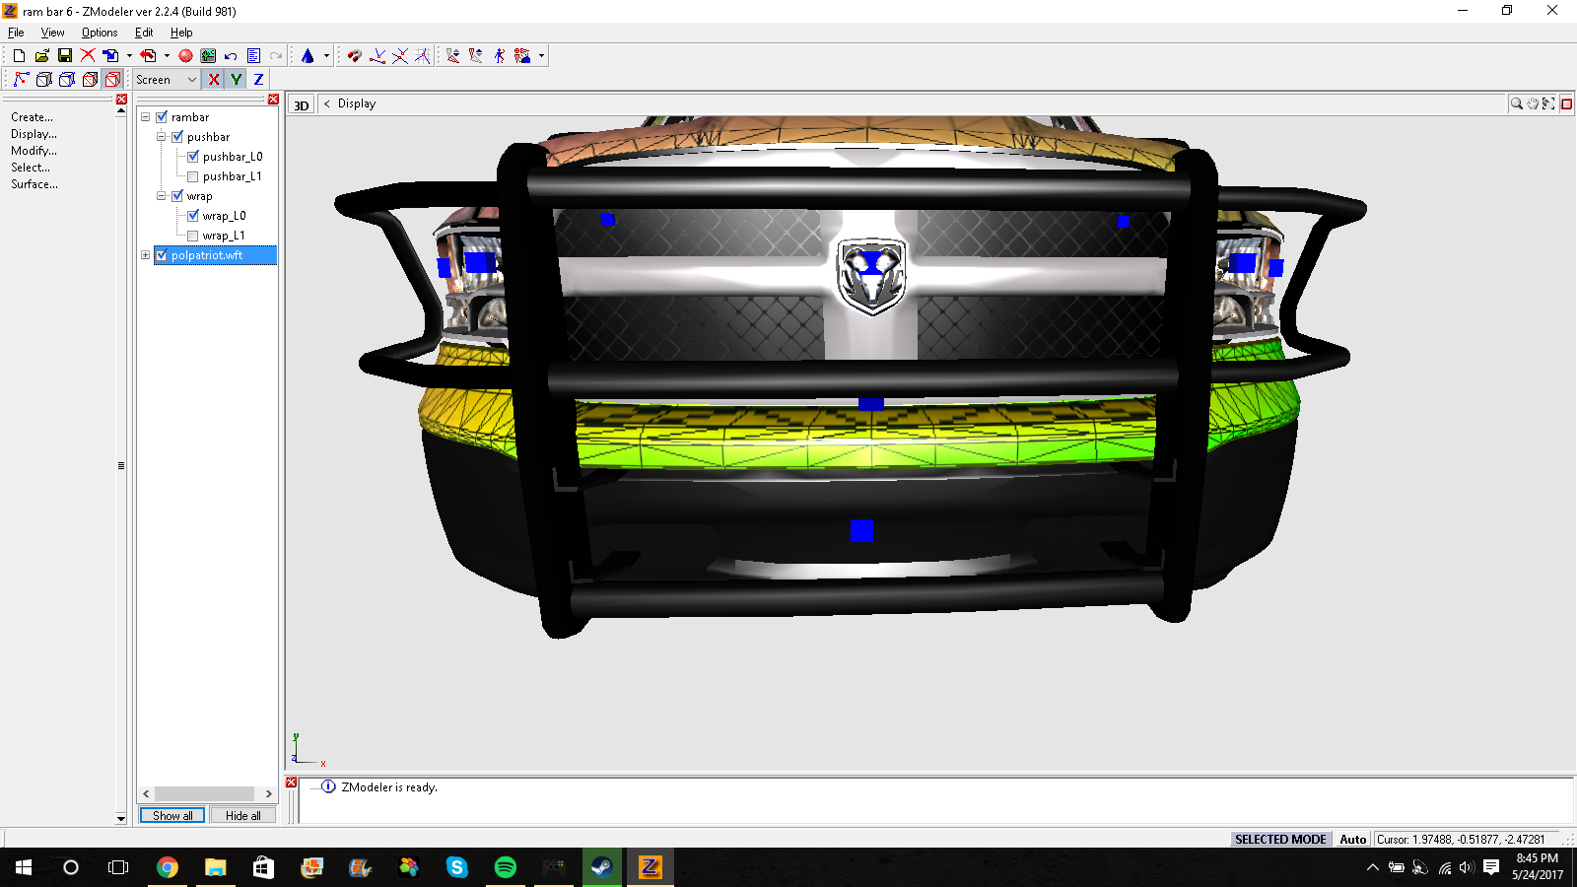This screenshot has width=1577, height=887.
Task: Toggle the X axis constraint button
Action: tap(214, 80)
